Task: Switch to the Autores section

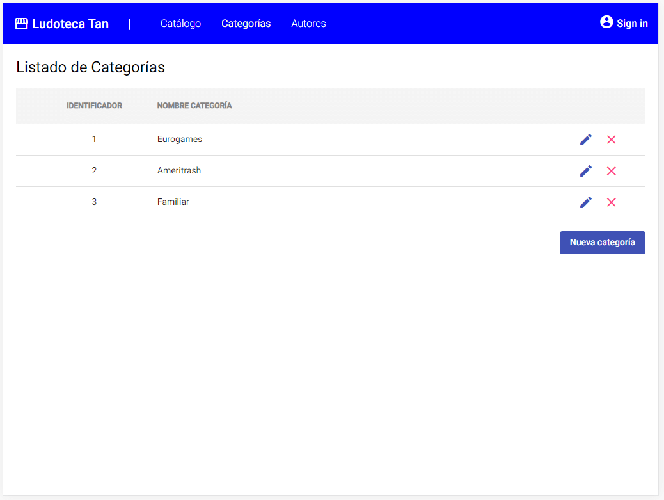Action: click(x=308, y=24)
